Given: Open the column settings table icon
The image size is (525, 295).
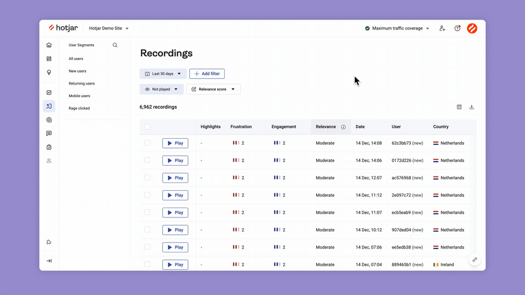Looking at the screenshot, I should click(459, 107).
